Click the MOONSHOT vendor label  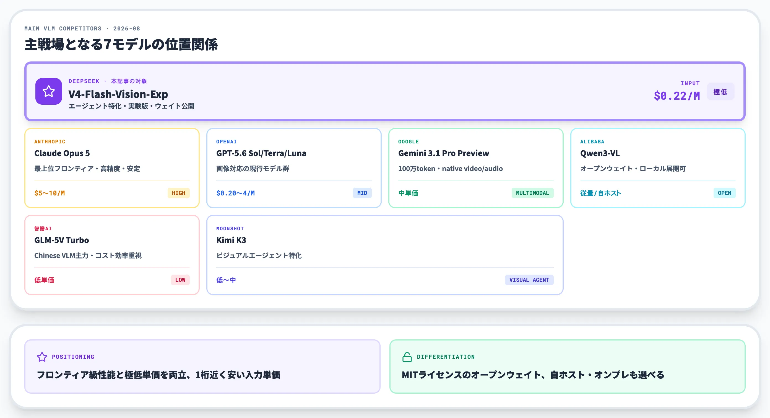(230, 228)
